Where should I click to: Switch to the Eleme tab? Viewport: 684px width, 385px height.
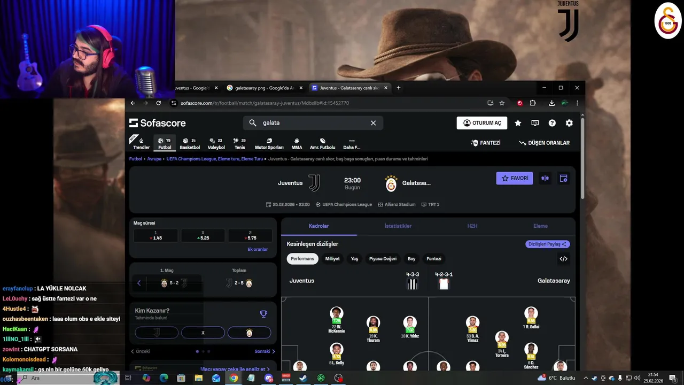coord(541,226)
